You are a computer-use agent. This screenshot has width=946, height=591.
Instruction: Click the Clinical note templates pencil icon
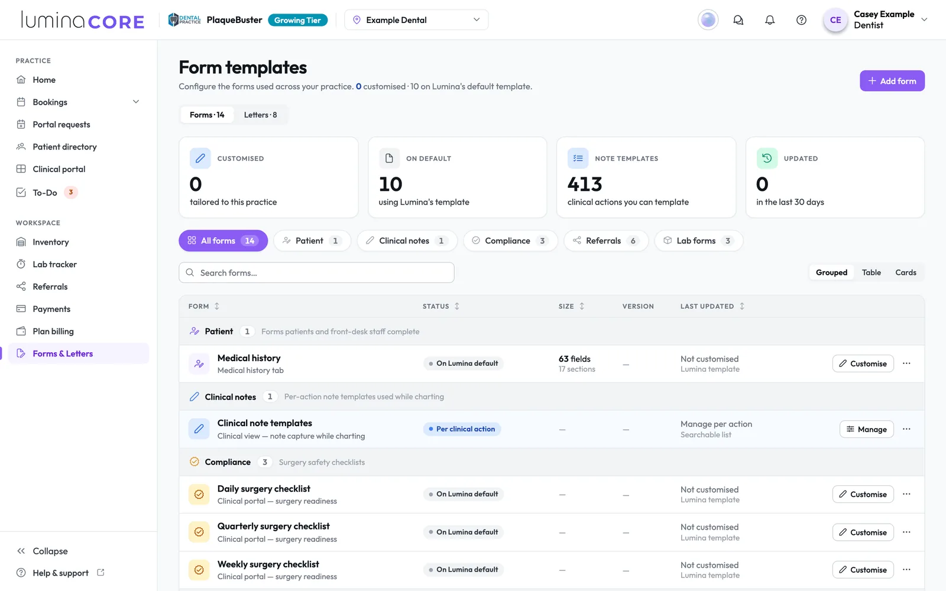click(x=199, y=429)
